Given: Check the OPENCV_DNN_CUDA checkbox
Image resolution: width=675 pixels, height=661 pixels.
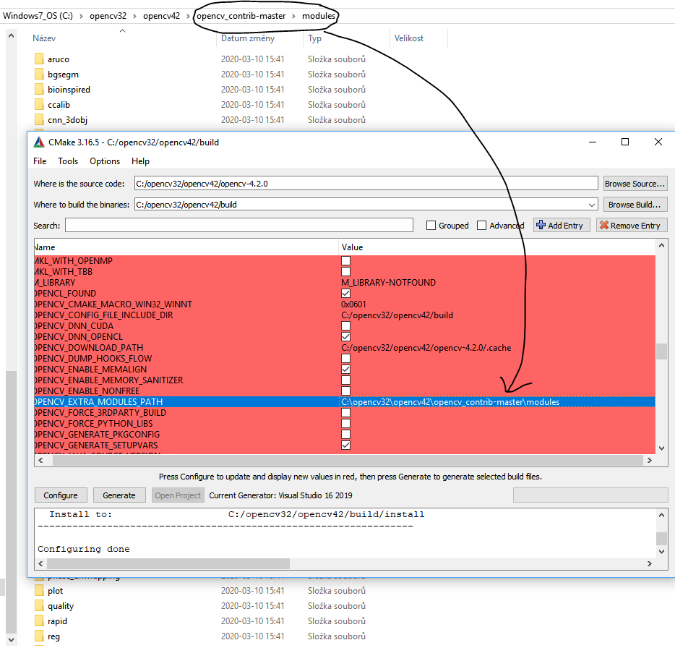Looking at the screenshot, I should (345, 325).
